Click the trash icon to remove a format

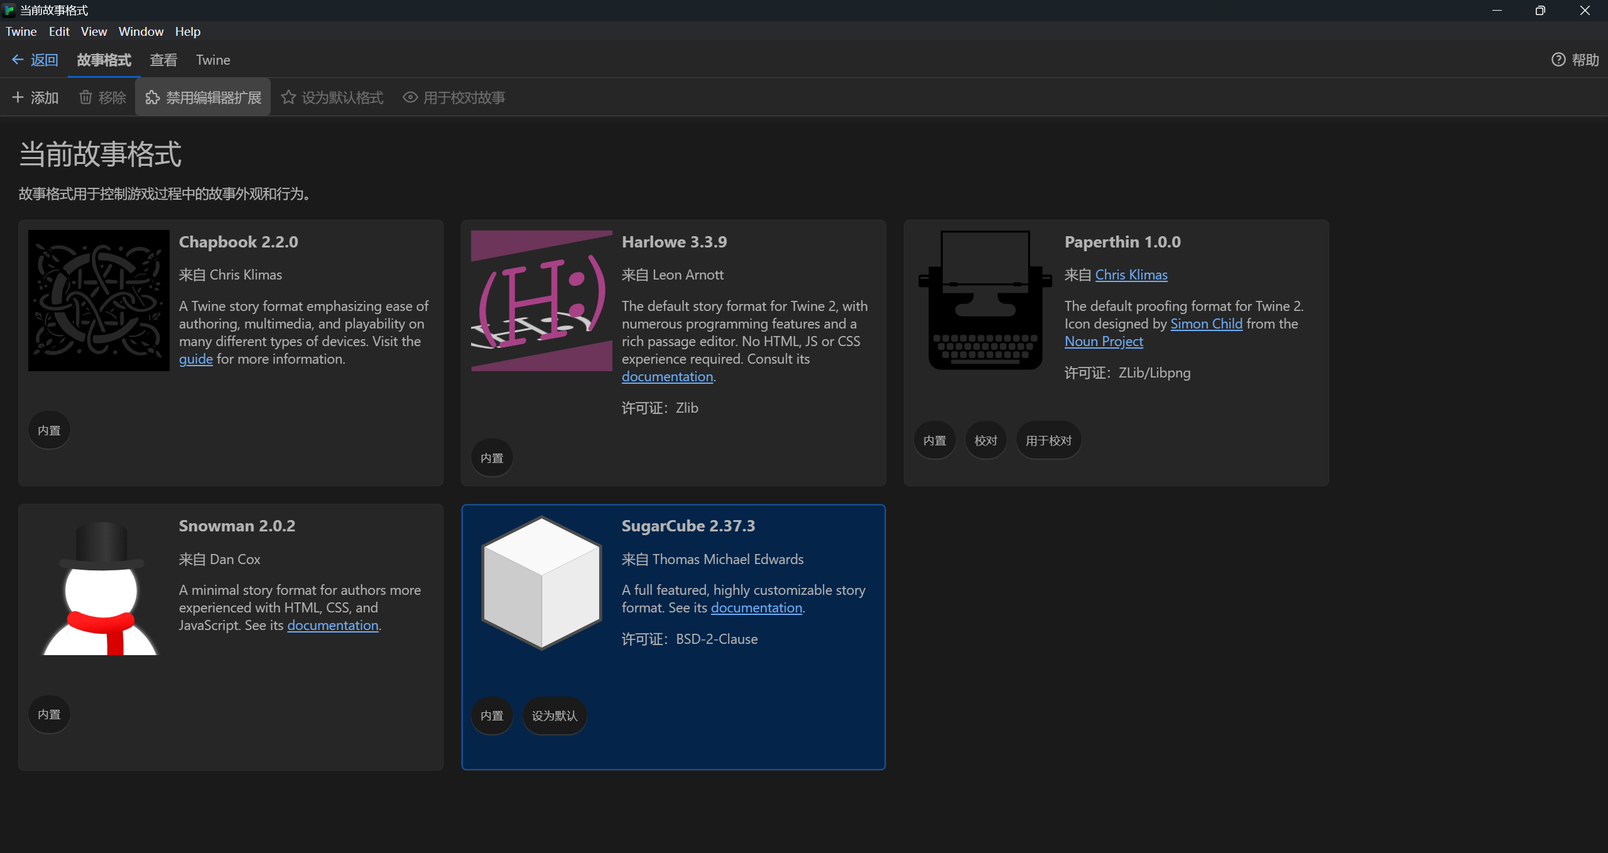pyautogui.click(x=85, y=97)
